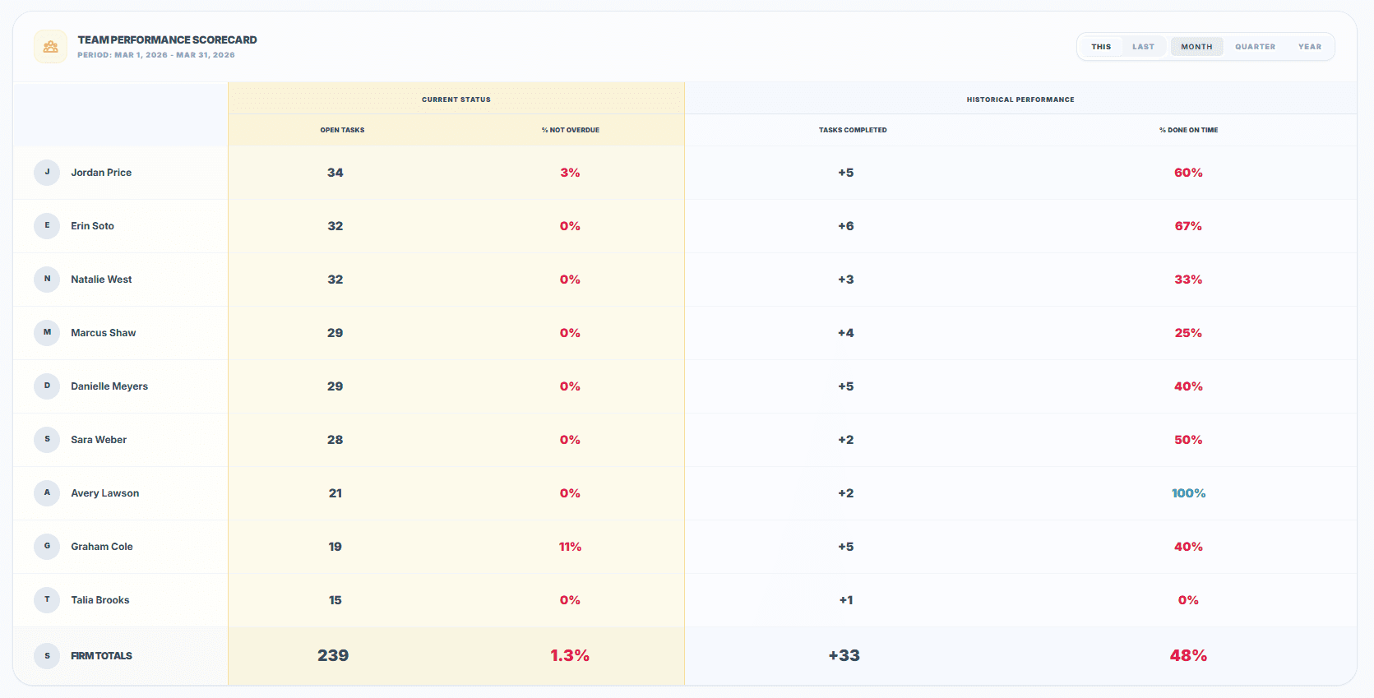Select the Avery Lawson name

(105, 493)
